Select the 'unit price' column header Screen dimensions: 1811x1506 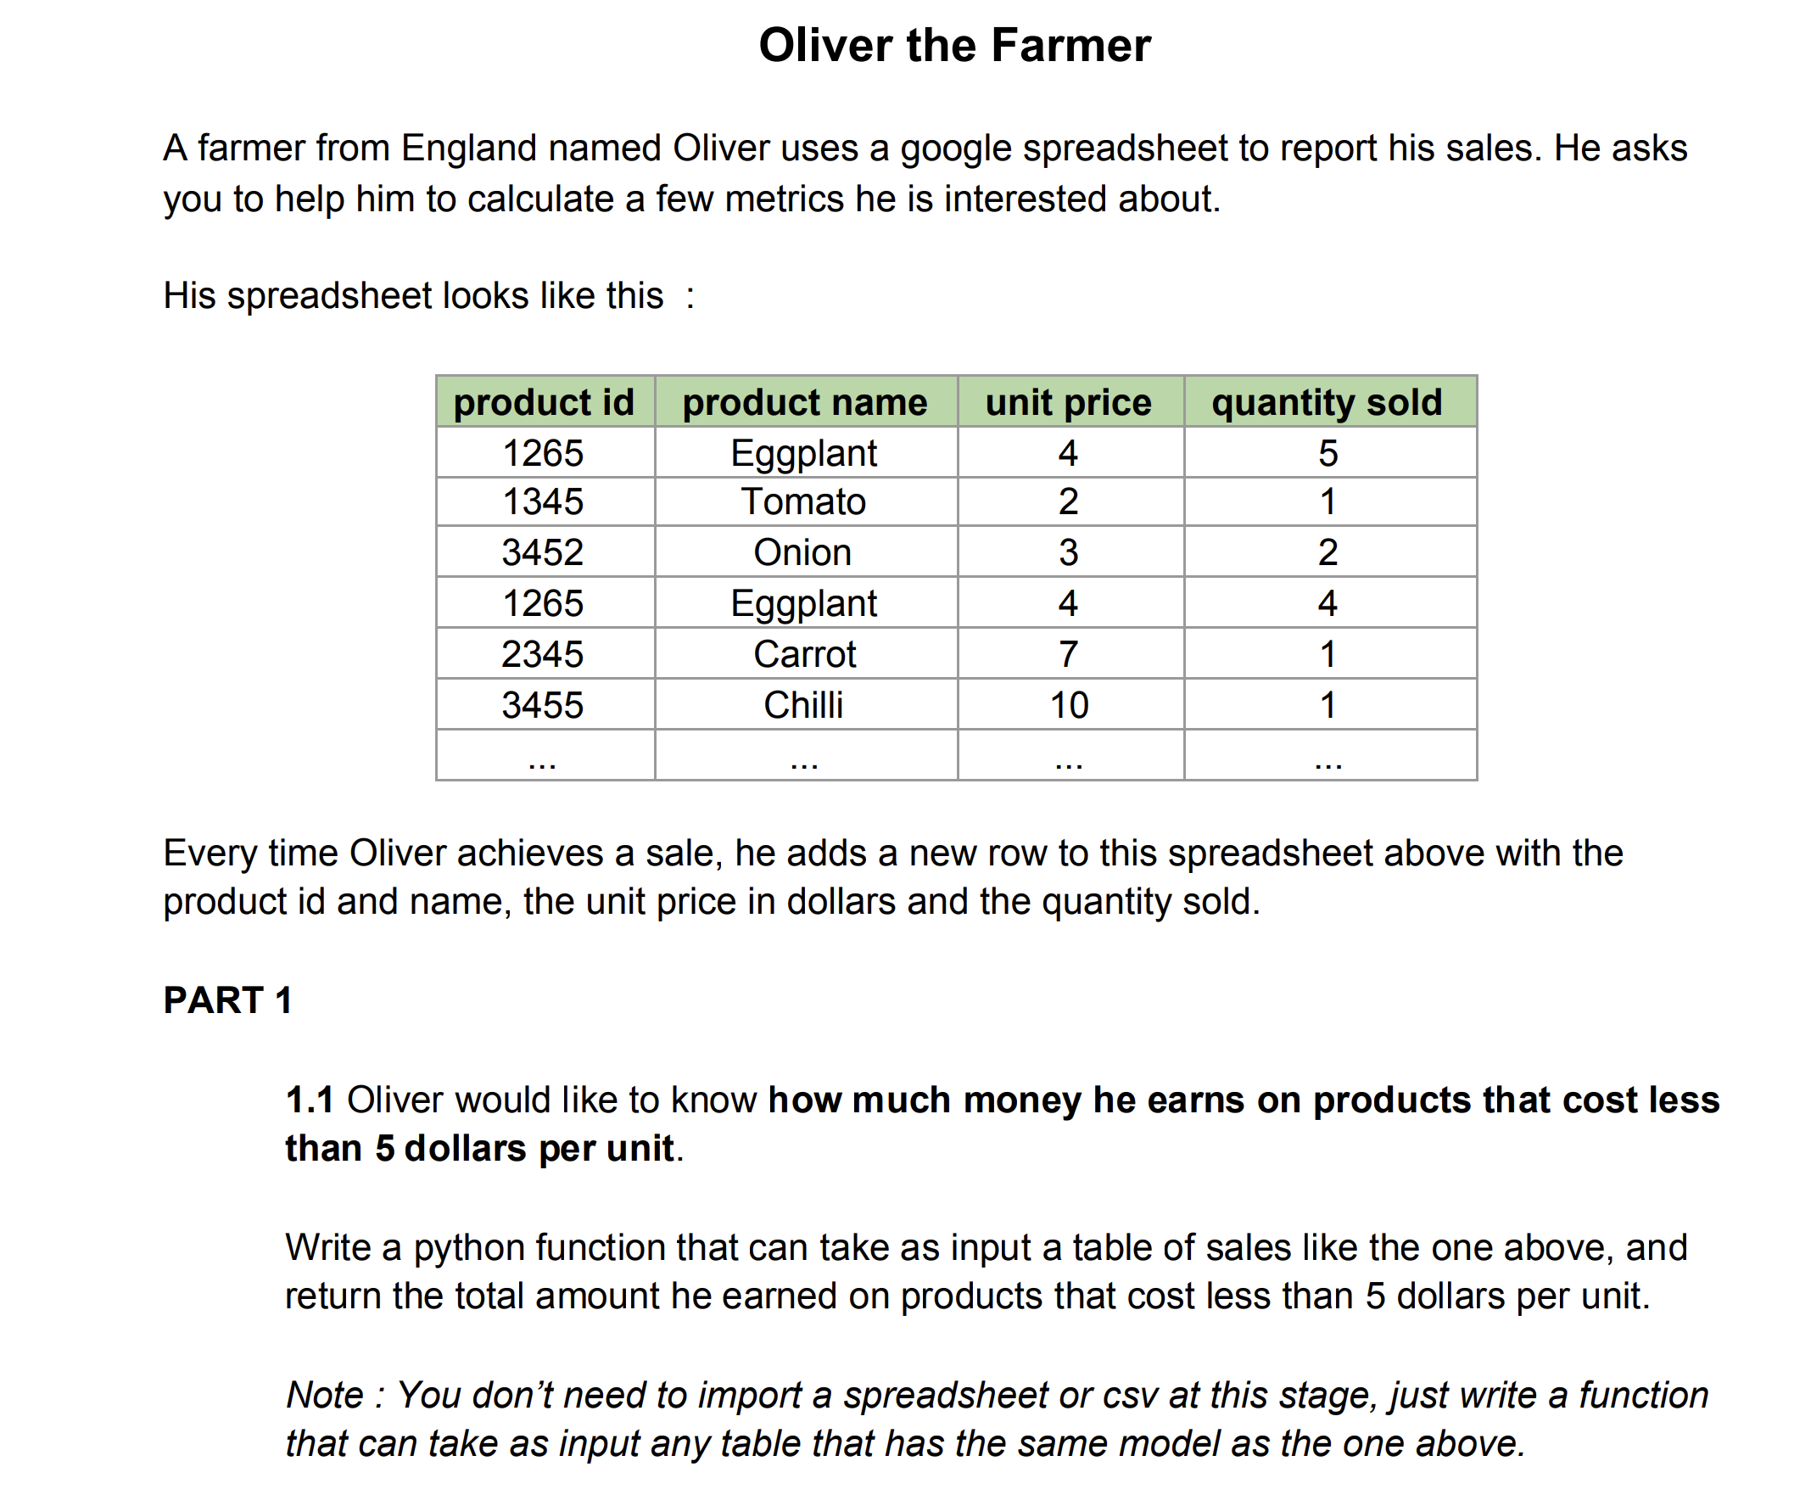[x=1070, y=402]
